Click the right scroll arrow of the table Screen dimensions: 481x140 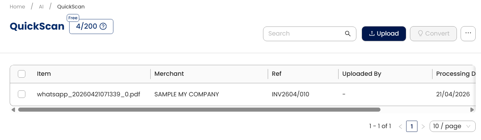click(x=472, y=110)
